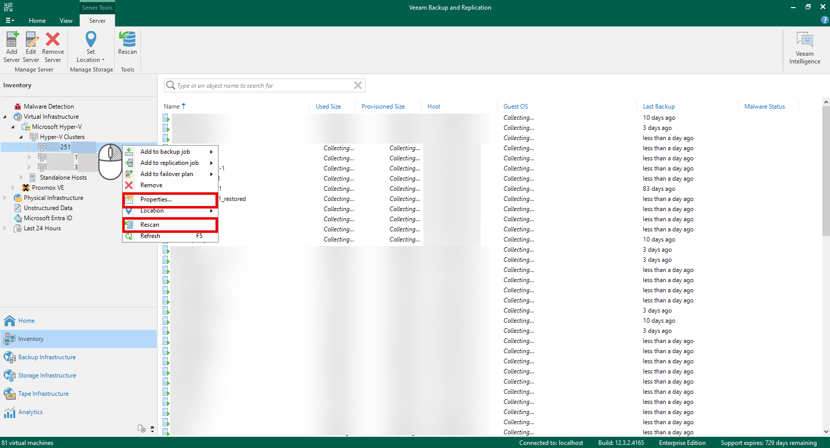Go to Tape Infrastructure view
The width and height of the screenshot is (830, 448).
pyautogui.click(x=43, y=394)
